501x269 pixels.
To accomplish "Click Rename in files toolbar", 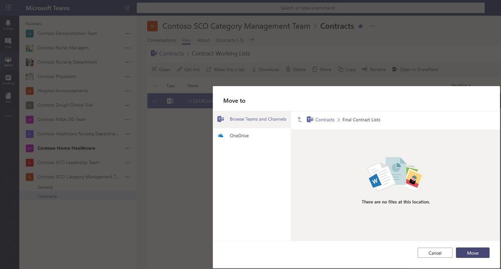I will [x=374, y=69].
